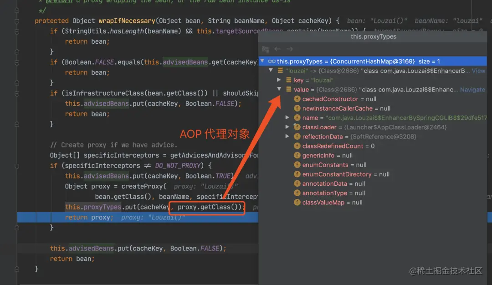Click the icon next to value = {Class@2686}
This screenshot has width=492, height=285.
tap(289, 89)
